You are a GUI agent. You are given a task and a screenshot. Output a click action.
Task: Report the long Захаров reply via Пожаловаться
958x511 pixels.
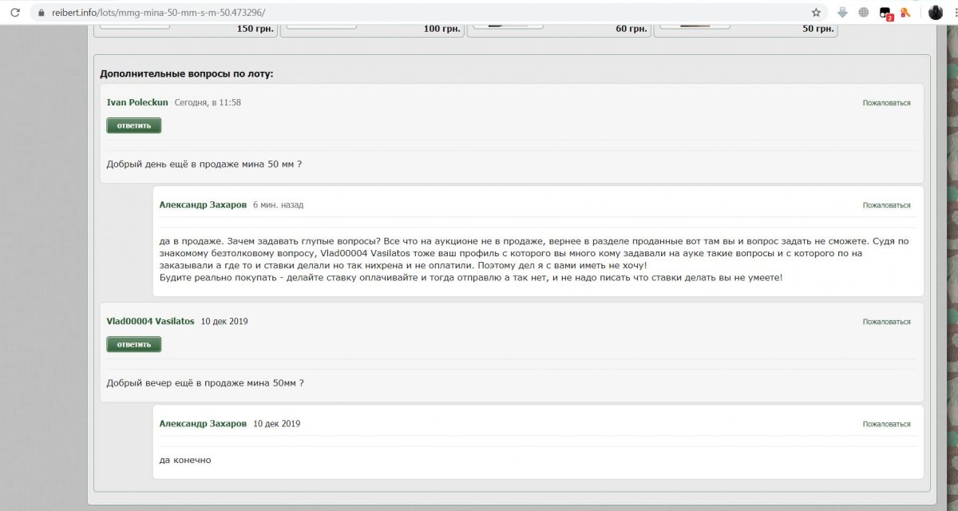(x=886, y=205)
